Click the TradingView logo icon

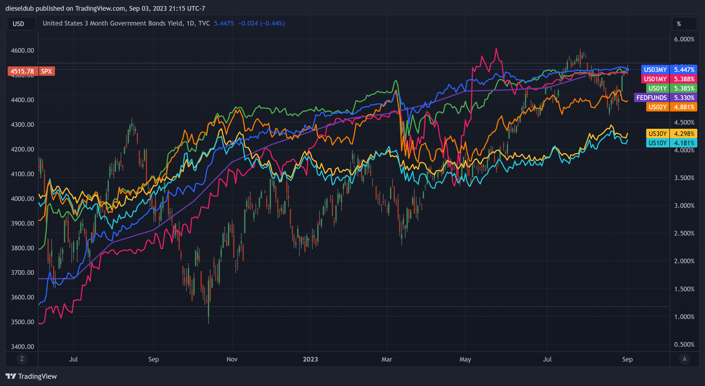pos(11,376)
